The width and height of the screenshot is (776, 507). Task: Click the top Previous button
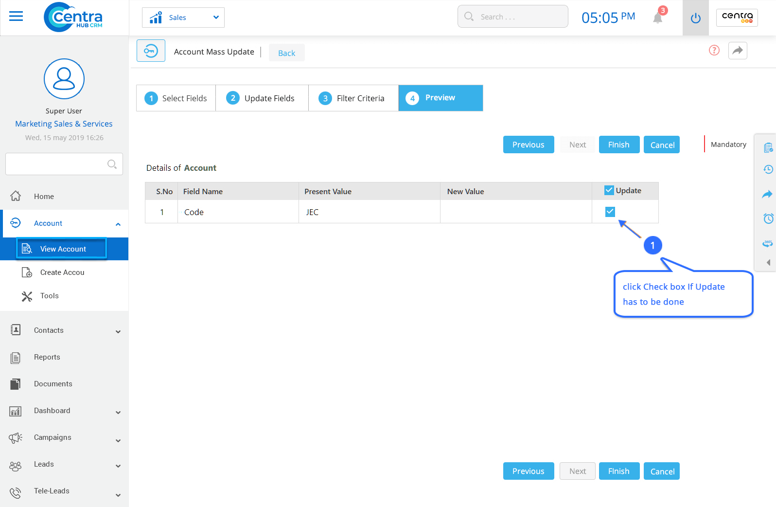tap(529, 145)
